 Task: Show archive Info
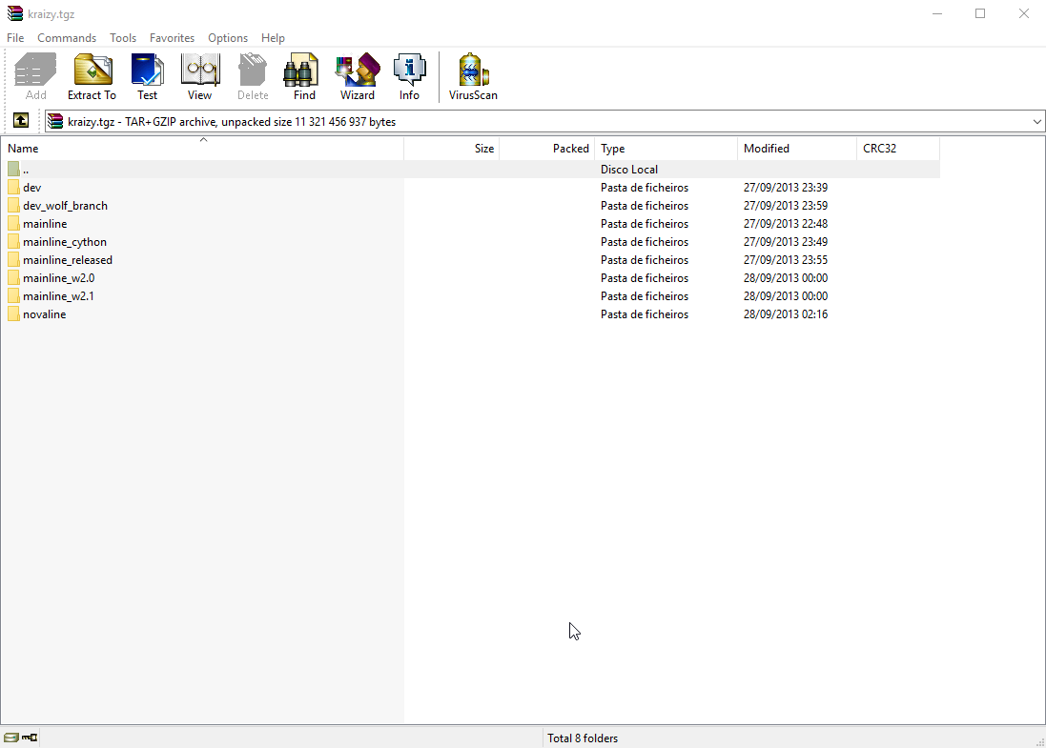[409, 76]
